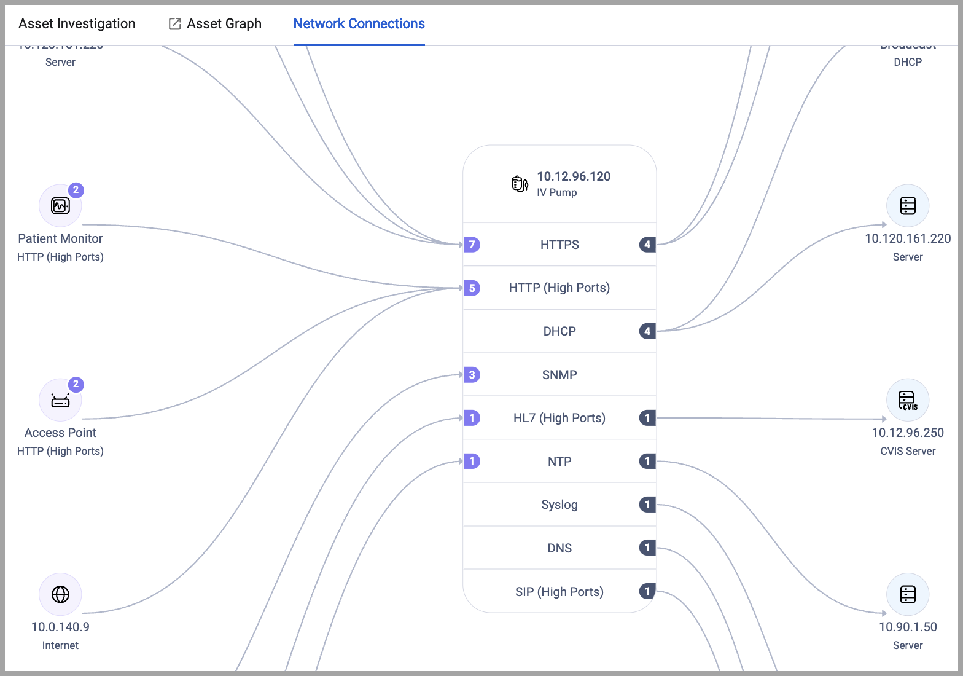Select the NTP protocol row label
The height and width of the screenshot is (676, 963).
(x=559, y=462)
